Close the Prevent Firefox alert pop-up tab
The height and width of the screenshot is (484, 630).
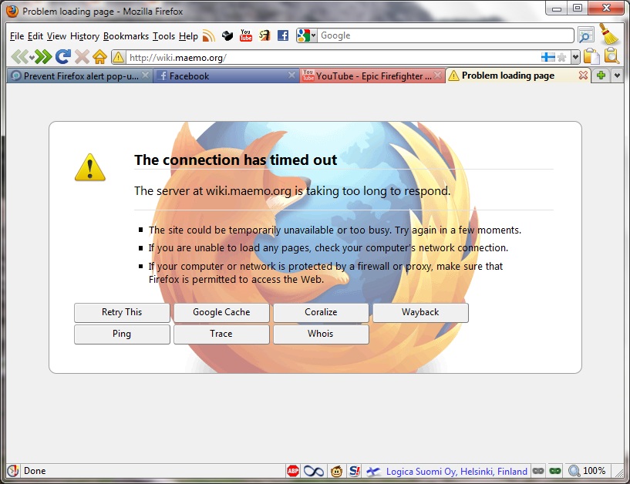146,75
